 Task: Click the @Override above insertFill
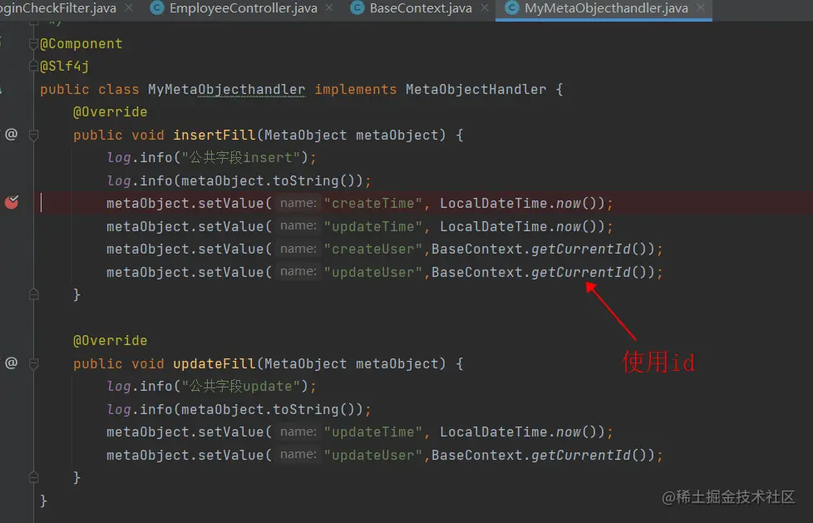click(110, 112)
